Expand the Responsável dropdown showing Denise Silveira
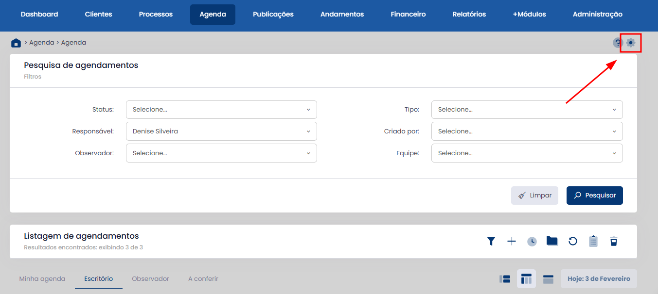 tap(221, 131)
